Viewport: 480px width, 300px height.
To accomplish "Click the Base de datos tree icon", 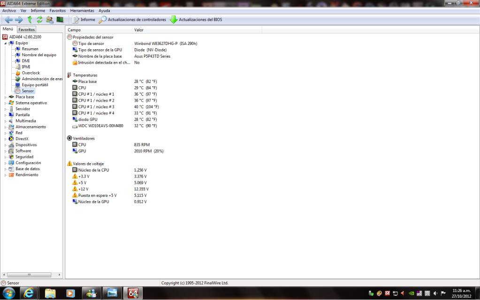I will pos(11,169).
